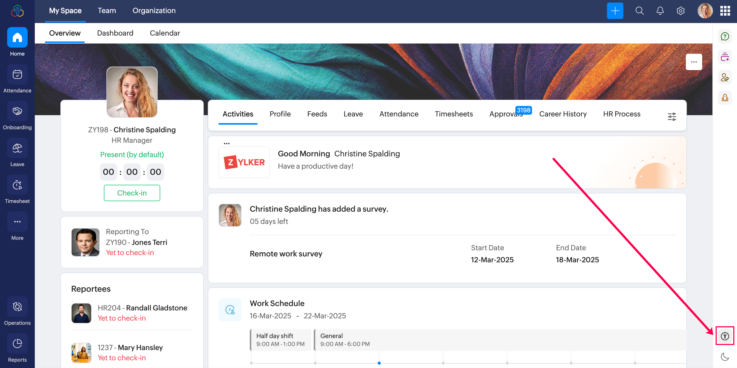737x368 pixels.
Task: Open the Onboarding handshake icon
Action: [x=17, y=111]
